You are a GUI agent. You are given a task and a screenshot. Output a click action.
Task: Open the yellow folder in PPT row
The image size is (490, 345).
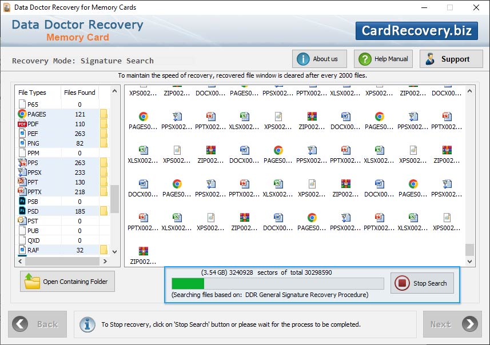[103, 182]
